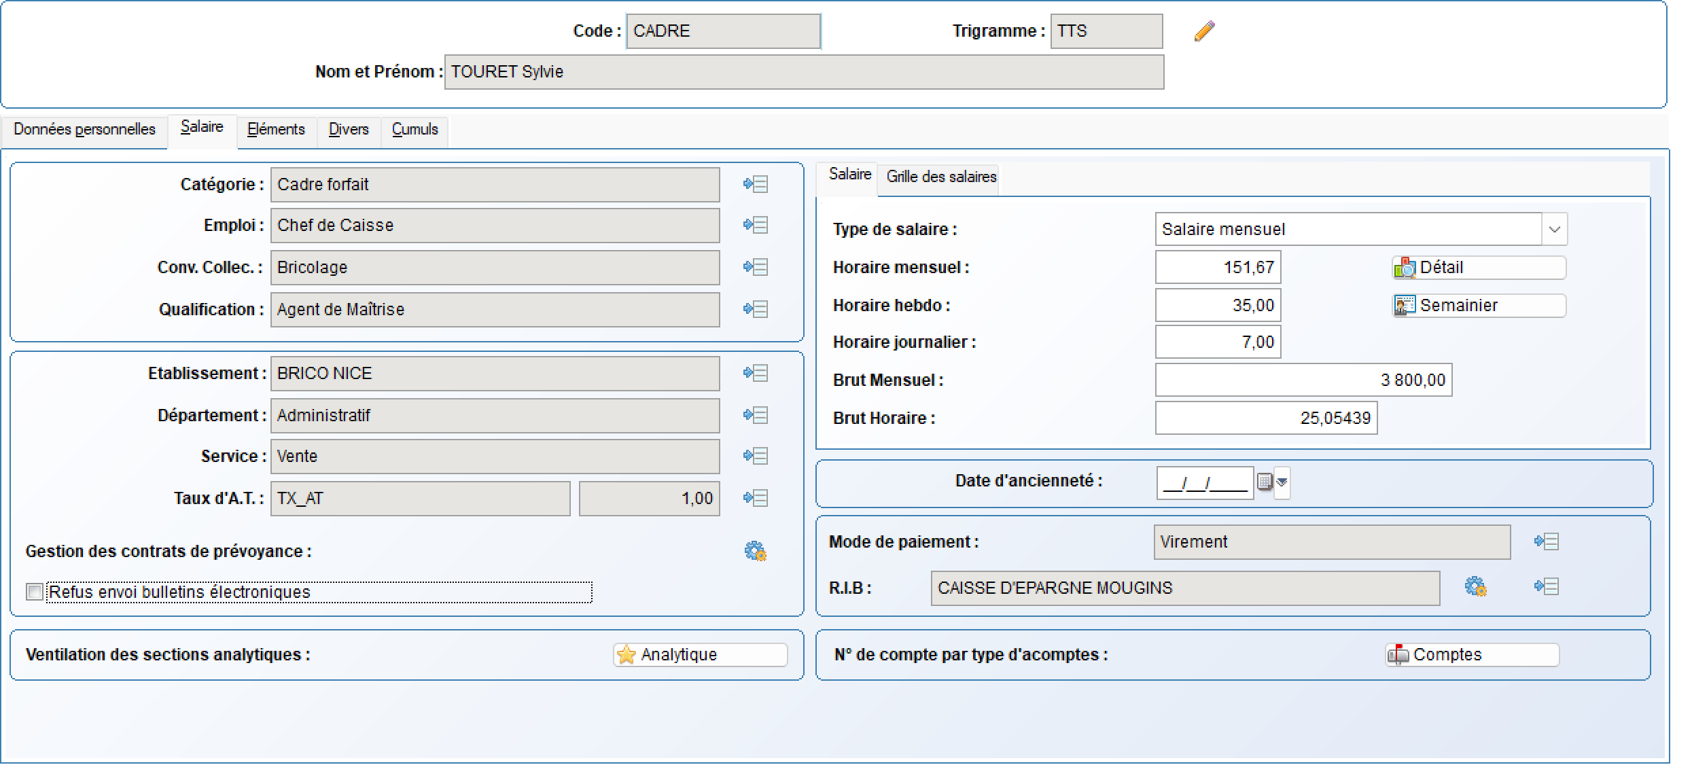This screenshot has height=784, width=1692.
Task: Expand the Type de salaire dropdown
Action: (1554, 230)
